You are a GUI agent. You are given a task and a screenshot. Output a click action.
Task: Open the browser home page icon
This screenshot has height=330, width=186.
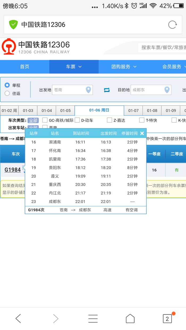130,318
